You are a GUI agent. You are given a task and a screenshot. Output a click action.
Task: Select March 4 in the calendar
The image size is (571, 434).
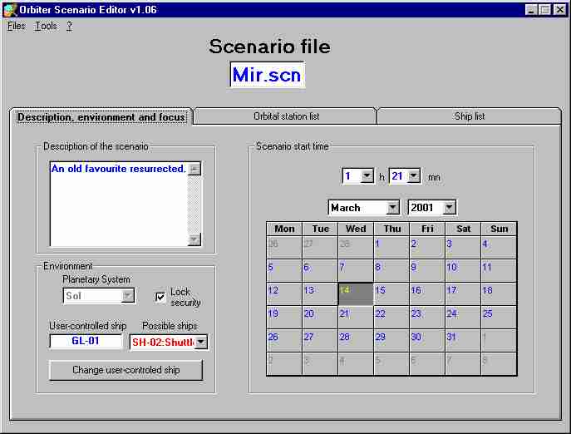tap(499, 247)
